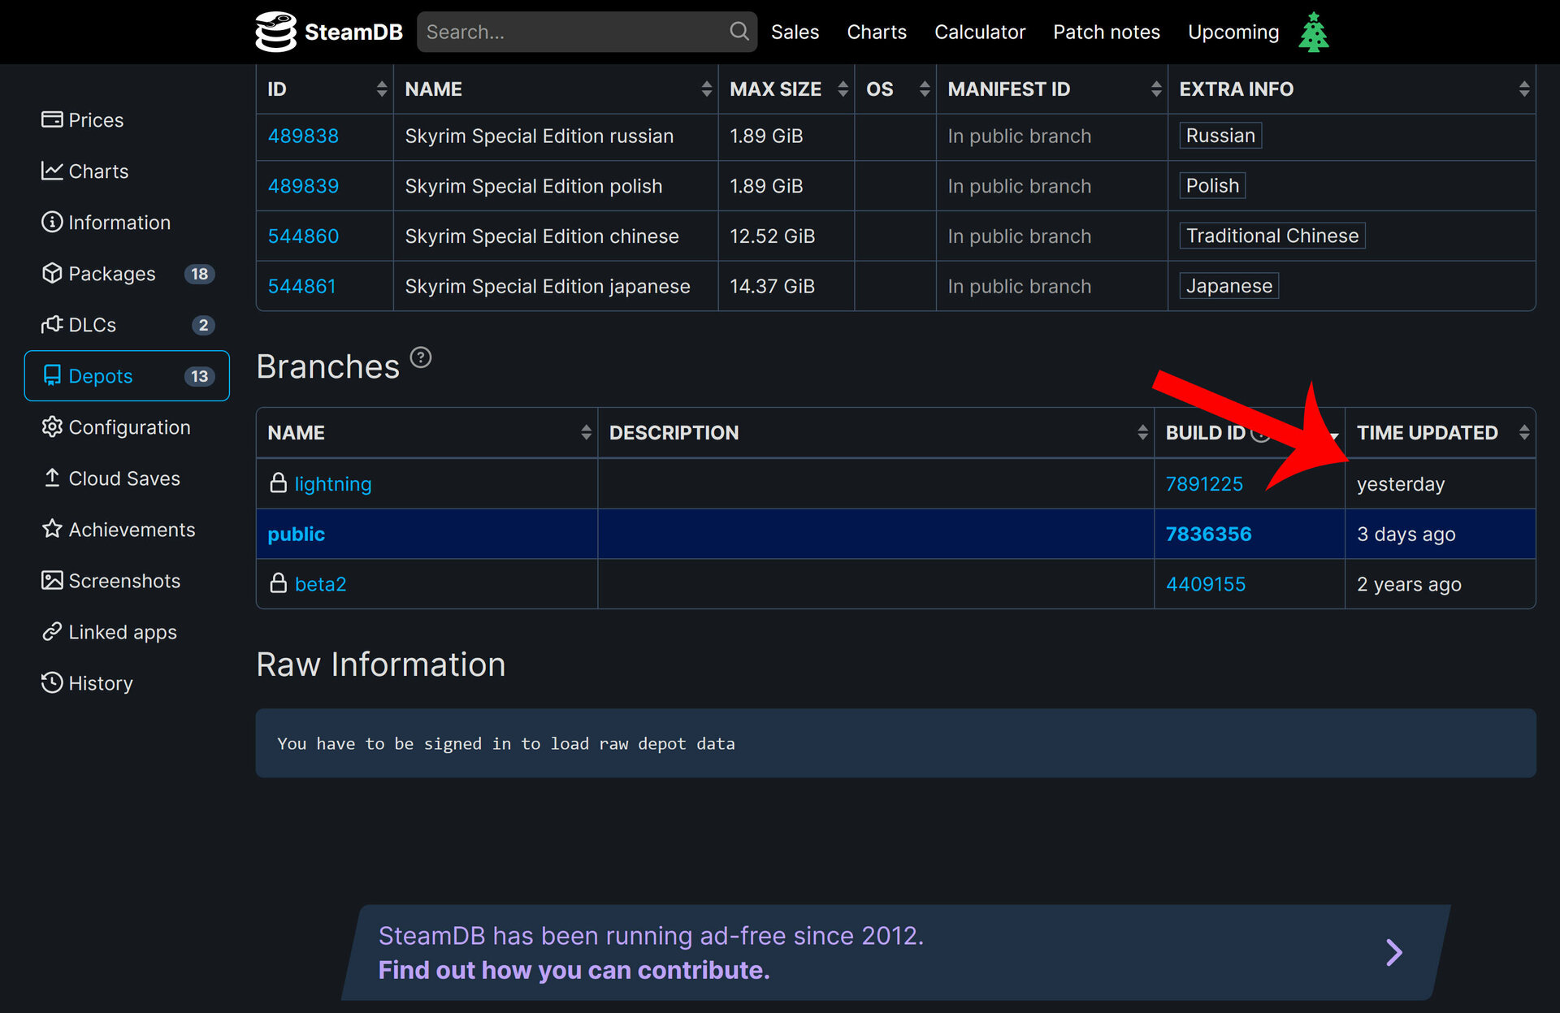Click the '2' DLCs count badge
Viewport: 1560px width, 1013px height.
(203, 325)
